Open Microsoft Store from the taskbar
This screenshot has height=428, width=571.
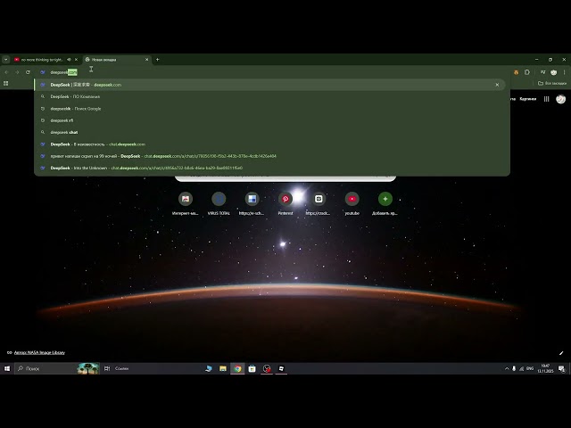(252, 368)
